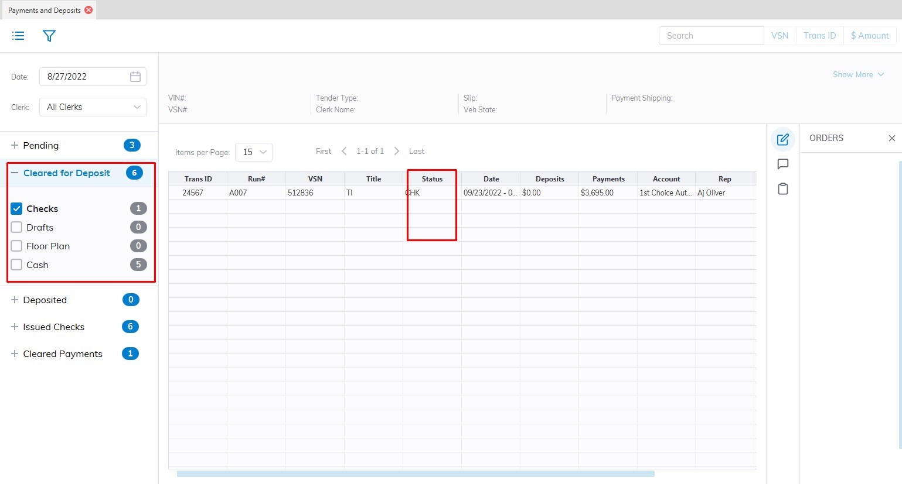Tick the Cash checkbox
Viewport: 902px width, 484px height.
pyautogui.click(x=16, y=265)
